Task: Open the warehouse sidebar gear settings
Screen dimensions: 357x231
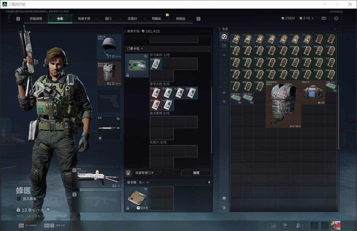Action: coord(224,102)
